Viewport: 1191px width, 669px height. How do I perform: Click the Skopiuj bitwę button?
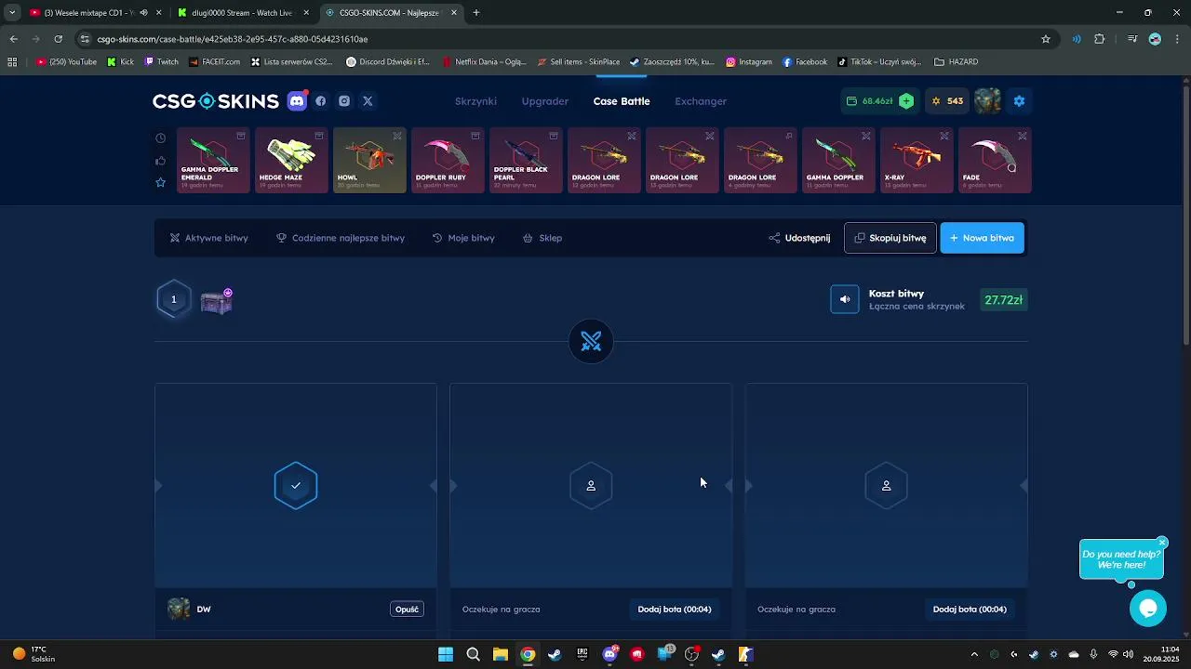coord(890,238)
